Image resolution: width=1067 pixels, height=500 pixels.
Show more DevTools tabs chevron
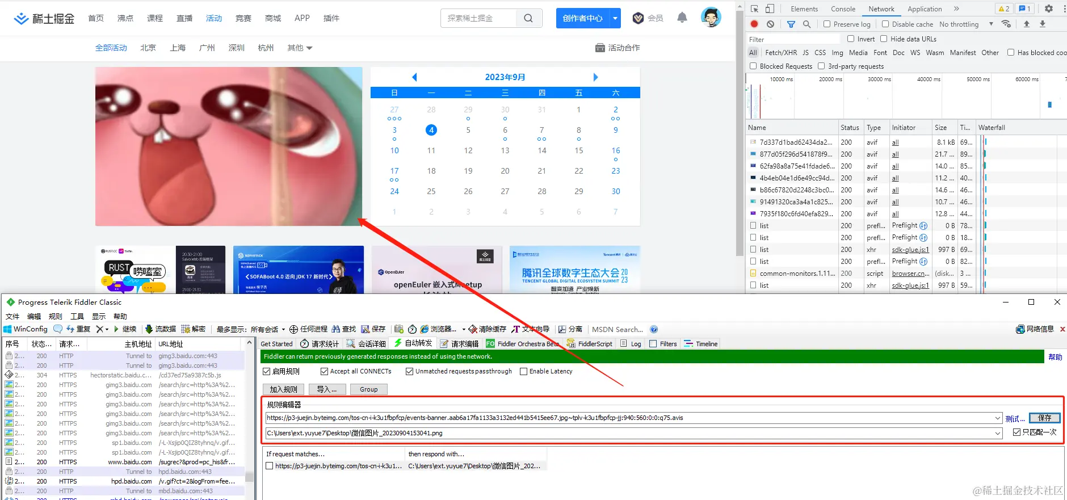coord(956,9)
